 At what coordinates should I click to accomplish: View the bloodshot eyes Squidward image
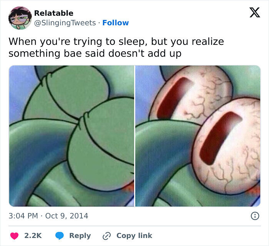tap(198, 136)
